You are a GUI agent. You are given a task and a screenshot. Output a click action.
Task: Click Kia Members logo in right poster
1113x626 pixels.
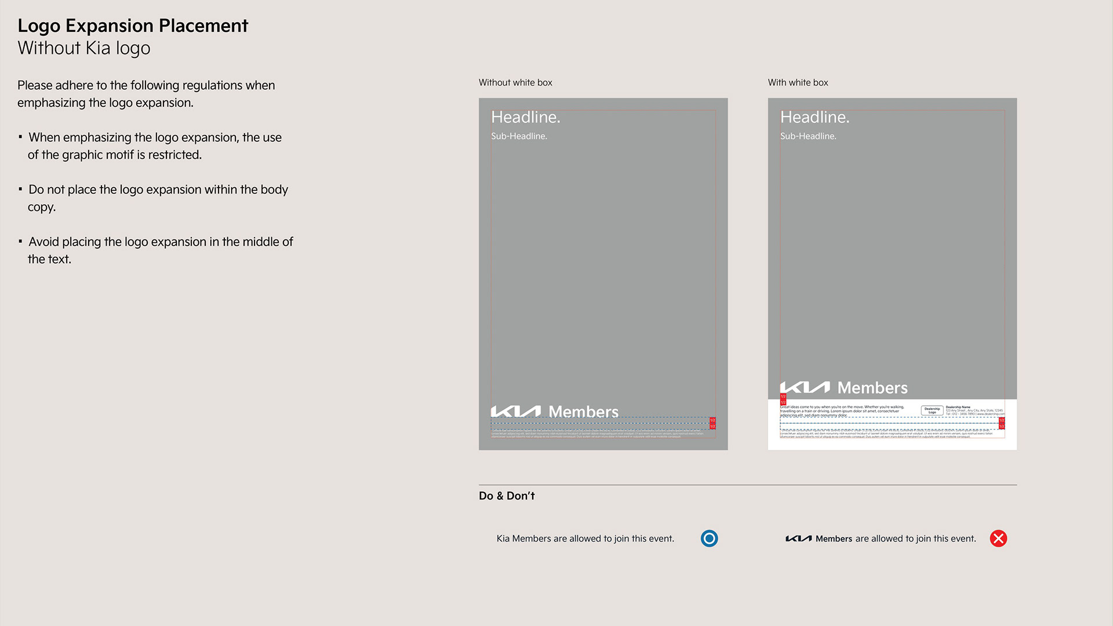[843, 387]
